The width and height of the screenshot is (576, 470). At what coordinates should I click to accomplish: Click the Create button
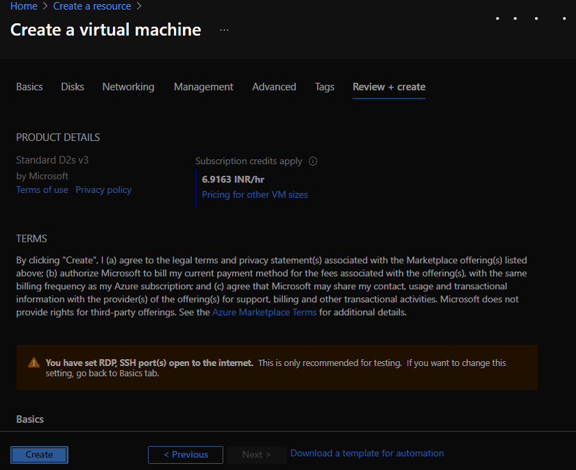coord(38,454)
